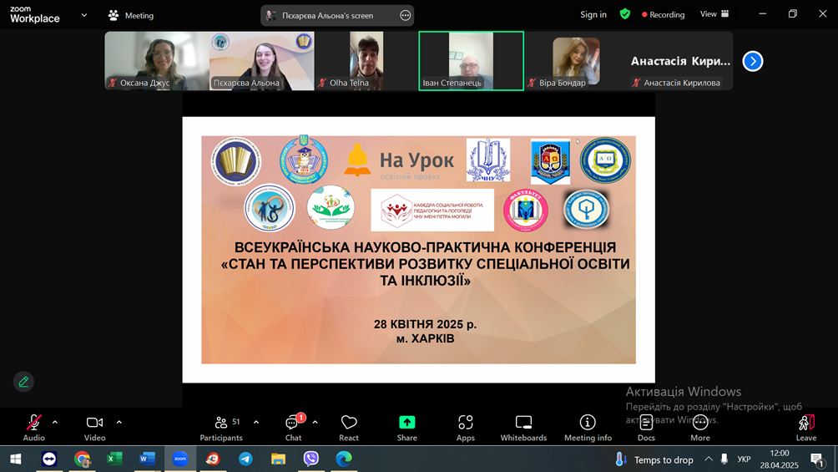Open the View layout menu

point(714,14)
